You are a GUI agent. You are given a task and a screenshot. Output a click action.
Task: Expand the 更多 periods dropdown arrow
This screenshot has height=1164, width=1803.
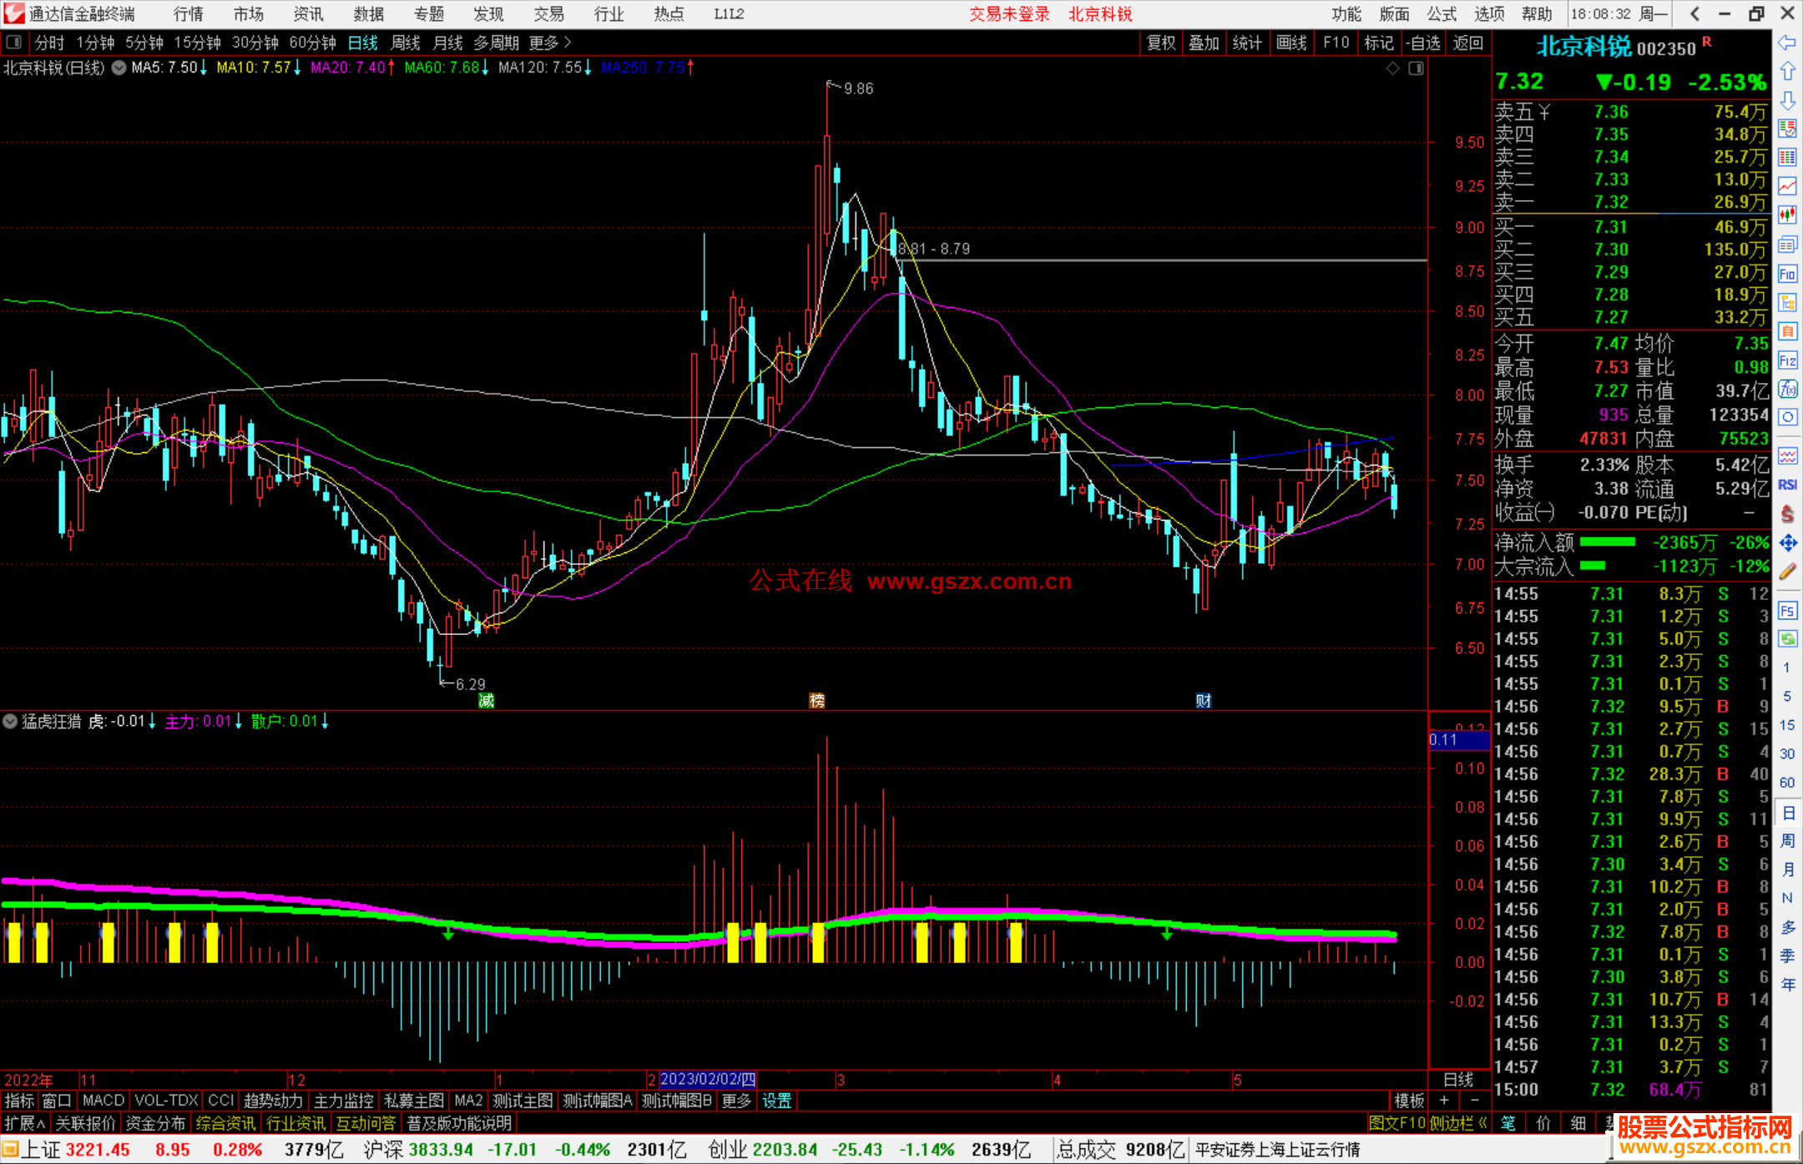[x=568, y=43]
